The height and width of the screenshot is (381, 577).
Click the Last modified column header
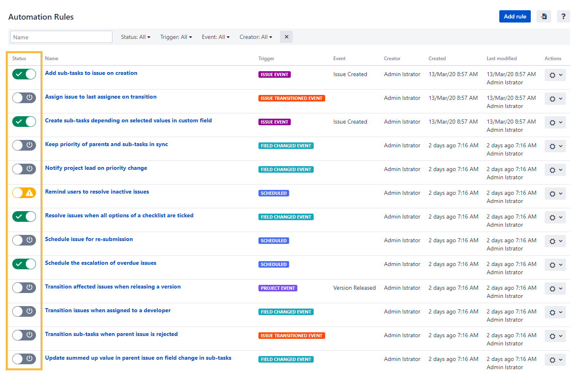[x=501, y=59]
